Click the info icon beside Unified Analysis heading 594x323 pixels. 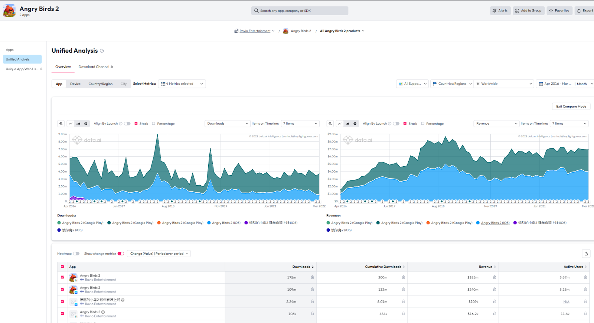(x=102, y=51)
